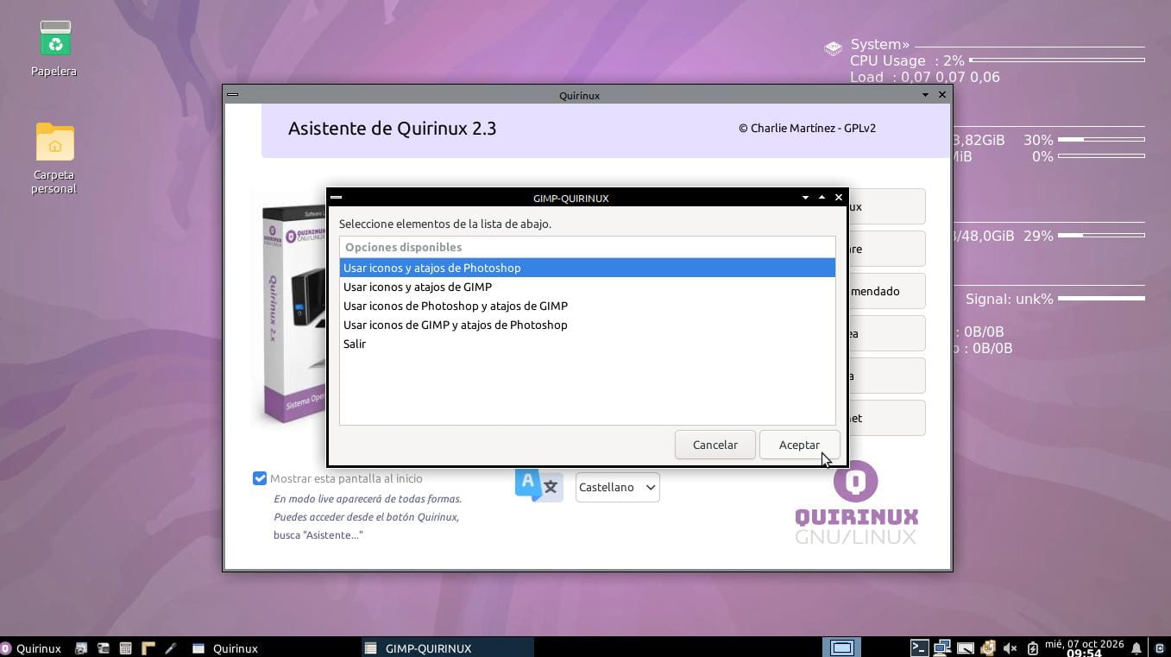The image size is (1171, 657).
Task: Open the Castellano language dropdown
Action: tap(617, 487)
